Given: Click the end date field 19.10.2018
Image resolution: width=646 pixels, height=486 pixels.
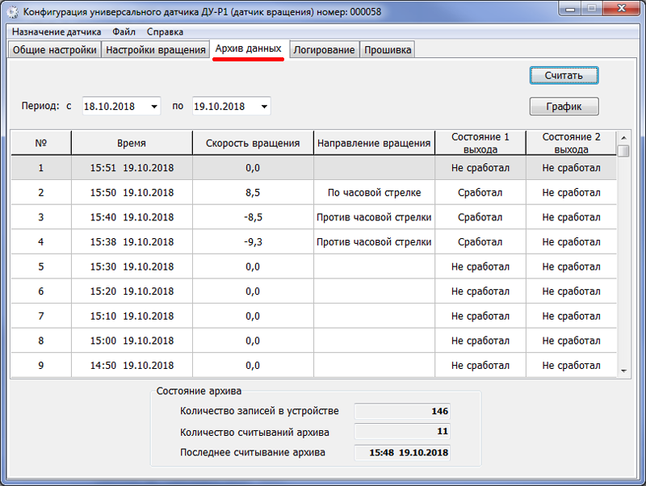Looking at the screenshot, I should (232, 107).
